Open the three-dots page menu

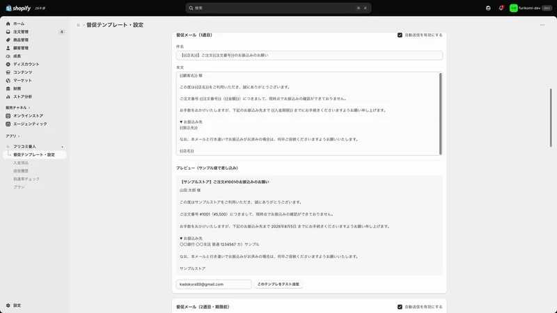(x=542, y=25)
